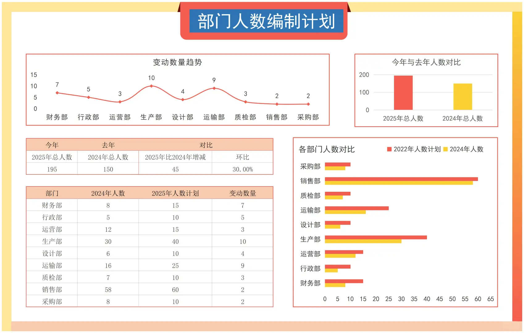The width and height of the screenshot is (524, 333).
Task: Click the 2025年比2024年增减 value 45
Action: pos(175,169)
